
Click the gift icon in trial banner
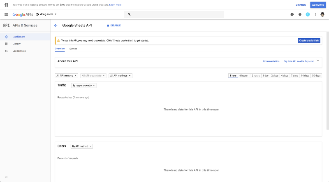[x=6, y=5]
